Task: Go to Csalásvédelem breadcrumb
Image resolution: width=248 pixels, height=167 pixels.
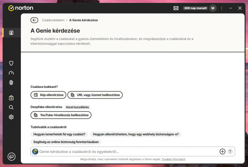Action: tap(53, 20)
